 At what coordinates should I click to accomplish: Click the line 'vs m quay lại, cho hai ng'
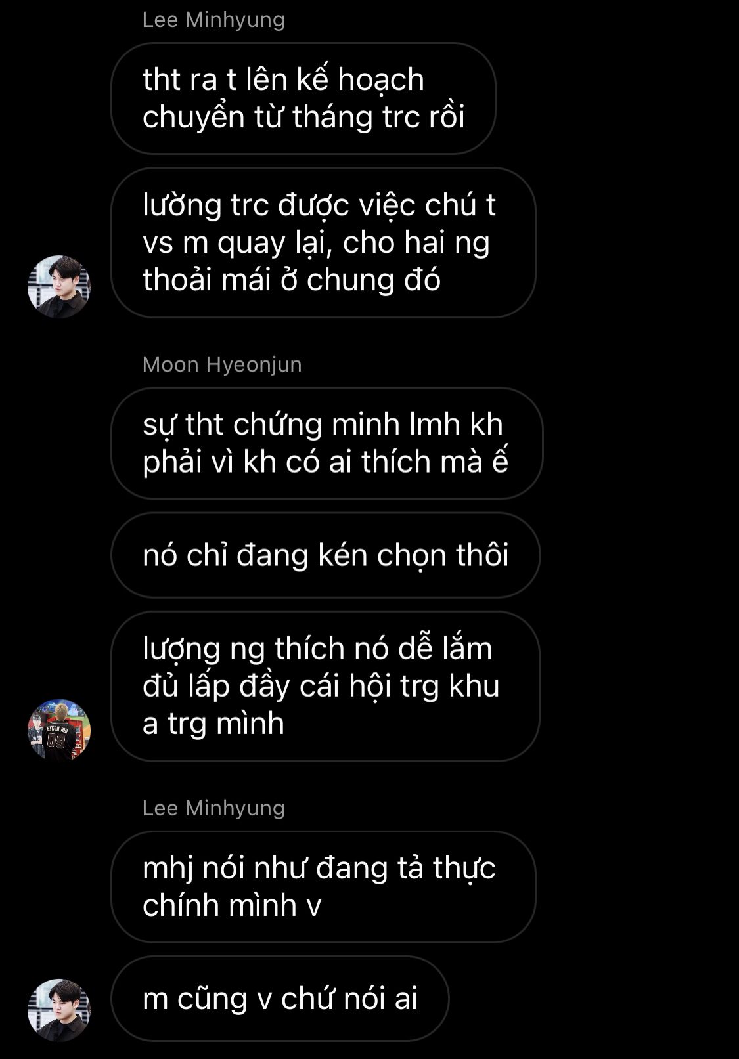[316, 244]
